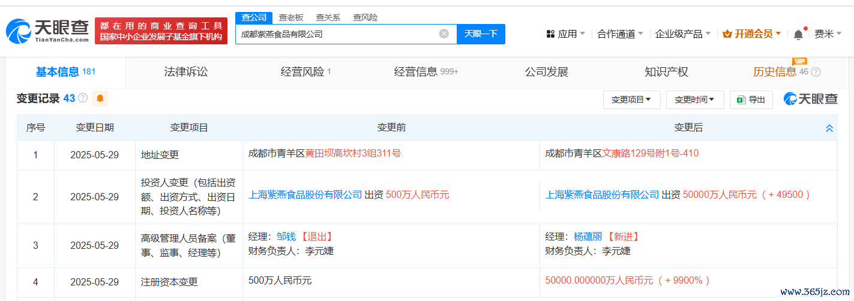Open the 变更项目 filter dropdown
Image resolution: width=854 pixels, height=301 pixels.
click(631, 100)
